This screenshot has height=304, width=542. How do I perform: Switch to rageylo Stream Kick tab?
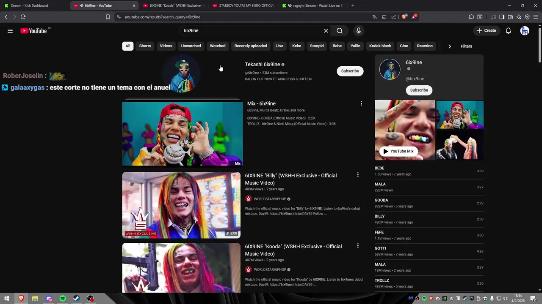(x=313, y=5)
